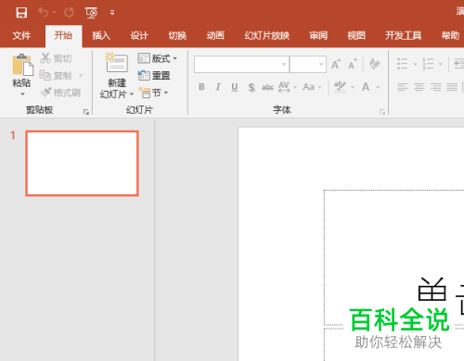The height and width of the screenshot is (361, 464).
Task: Align text left
Action: click(x=403, y=87)
